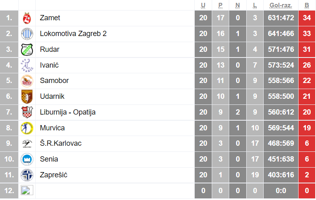Open the Murvica team name link

tap(52, 128)
